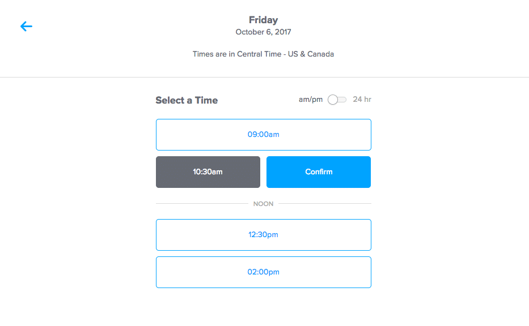Choose the 12:30pm appointment slot
Image resolution: width=529 pixels, height=326 pixels.
[263, 235]
